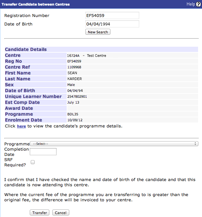The height and width of the screenshot is (217, 202).
Task: Click the Help question mark icon
Action: click(x=198, y=4)
